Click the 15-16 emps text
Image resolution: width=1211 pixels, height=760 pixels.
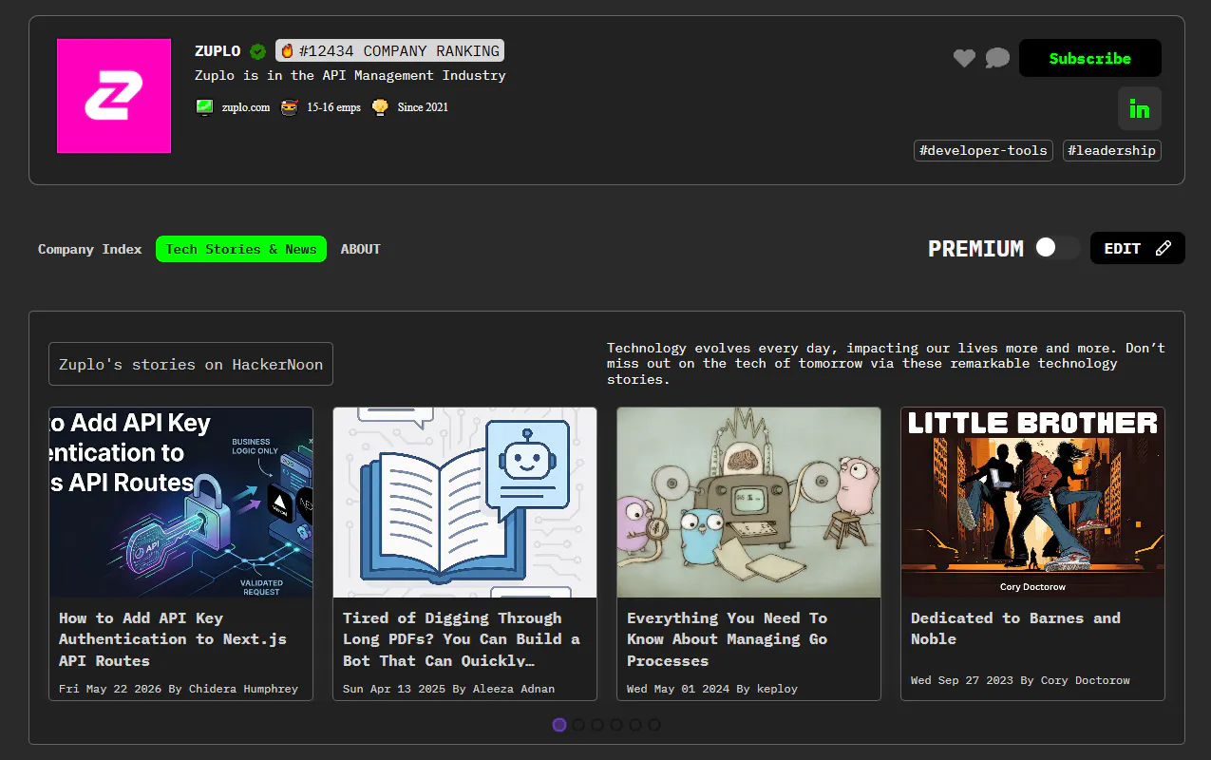point(333,107)
